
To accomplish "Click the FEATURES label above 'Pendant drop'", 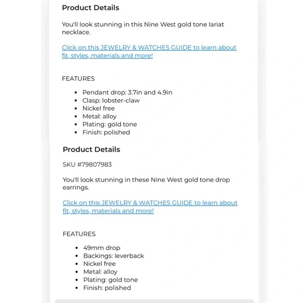I will pos(78,79).
